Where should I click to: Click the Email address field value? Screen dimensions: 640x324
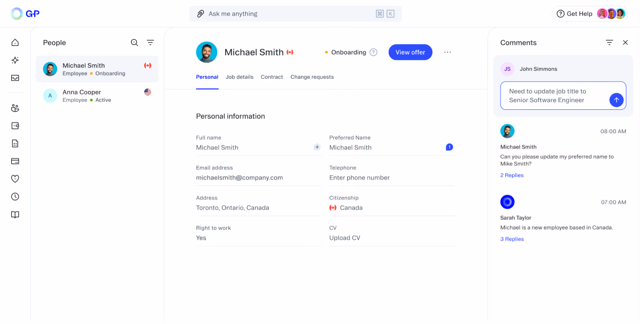[x=239, y=178]
